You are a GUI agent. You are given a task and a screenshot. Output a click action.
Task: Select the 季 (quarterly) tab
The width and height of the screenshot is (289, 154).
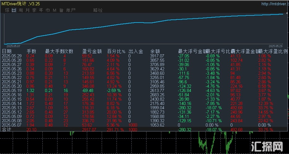[34, 10]
